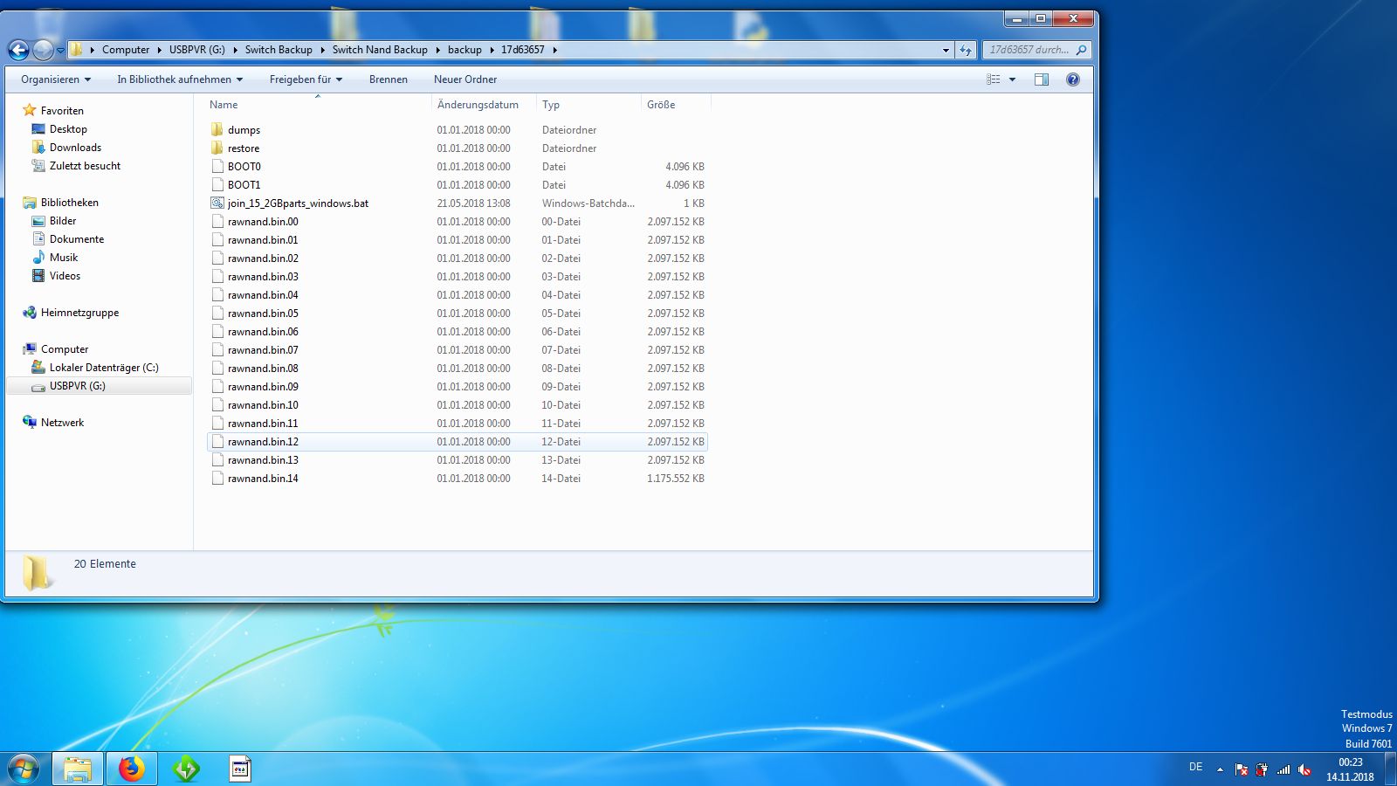Refresh the folder with the refresh icon

(965, 50)
